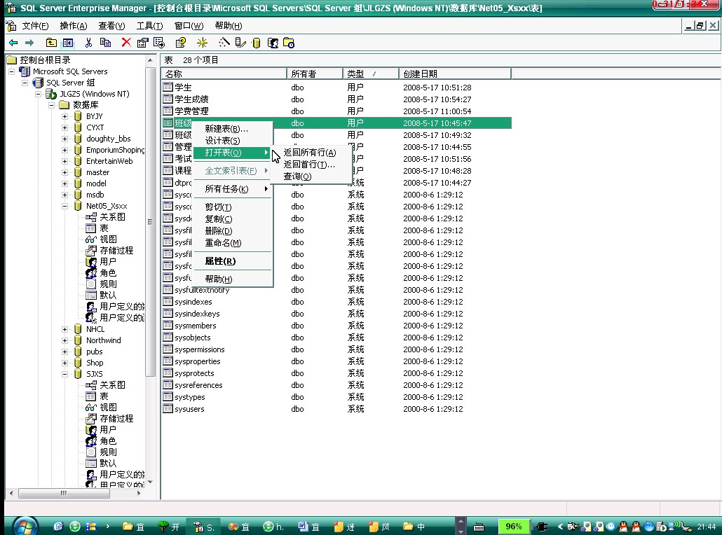The height and width of the screenshot is (535, 722).
Task: Expand the pubs database node
Action: 65,352
